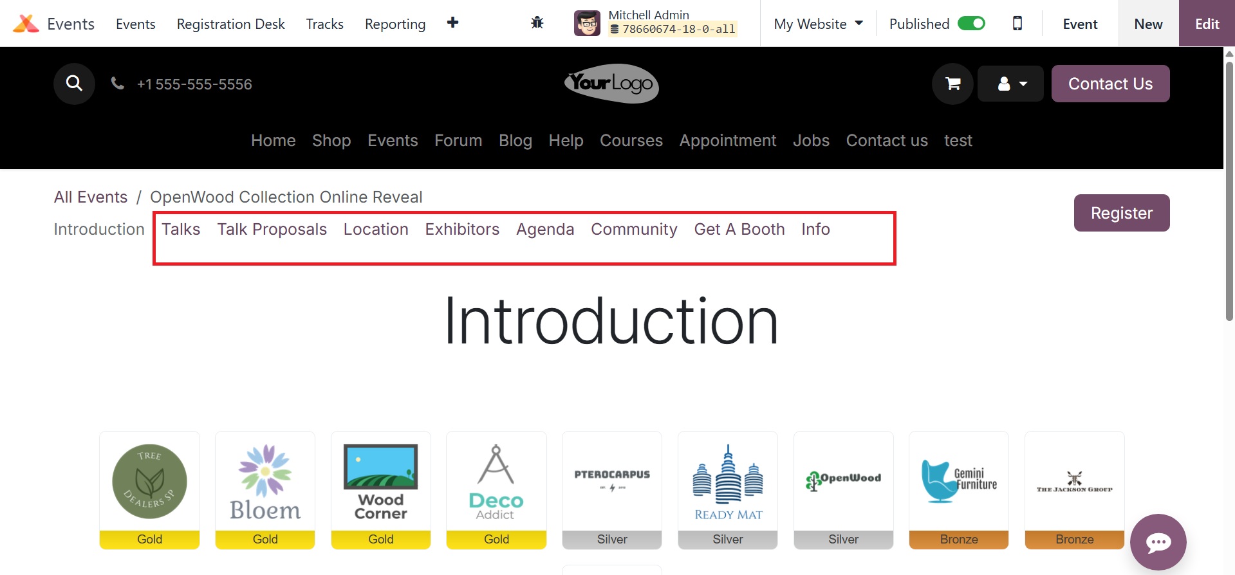Viewport: 1235px width, 575px height.
Task: Select the Exhibitors event tab
Action: pos(462,229)
